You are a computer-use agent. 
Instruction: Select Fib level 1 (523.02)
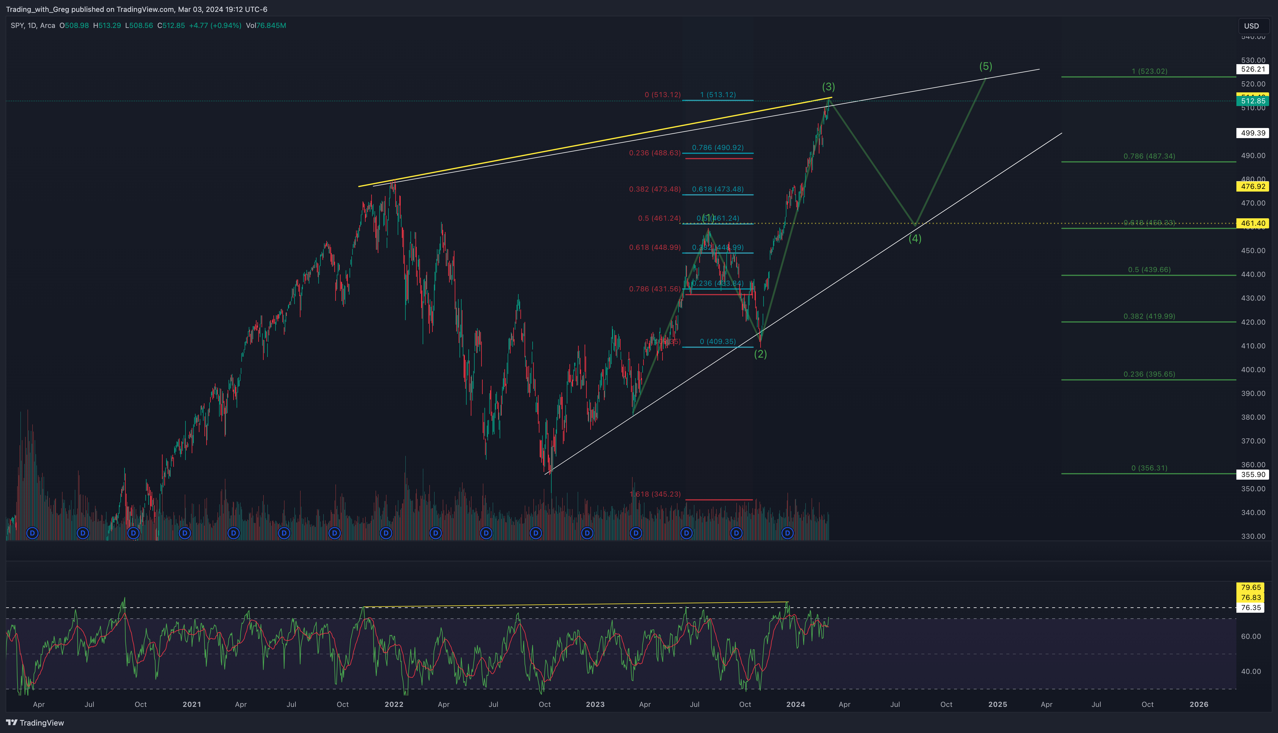tap(1149, 72)
